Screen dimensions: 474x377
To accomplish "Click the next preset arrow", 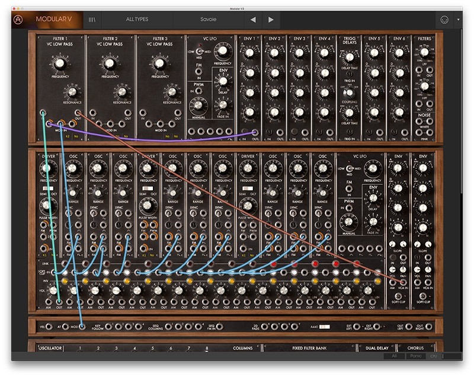I will pos(270,20).
